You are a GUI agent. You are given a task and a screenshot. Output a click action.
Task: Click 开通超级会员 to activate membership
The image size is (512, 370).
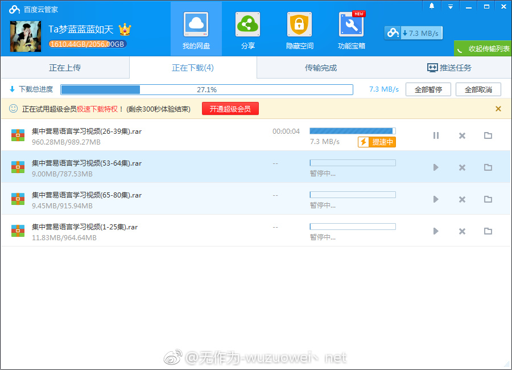point(230,108)
